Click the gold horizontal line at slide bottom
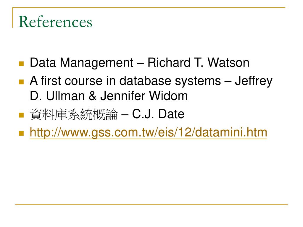The height and width of the screenshot is (227, 303). 151,204
